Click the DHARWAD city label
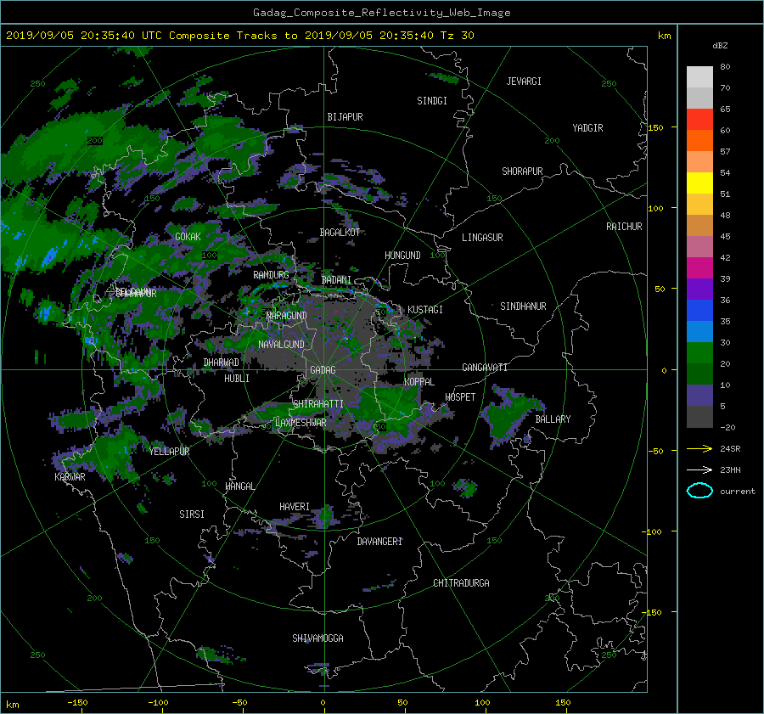The width and height of the screenshot is (764, 714). [221, 363]
